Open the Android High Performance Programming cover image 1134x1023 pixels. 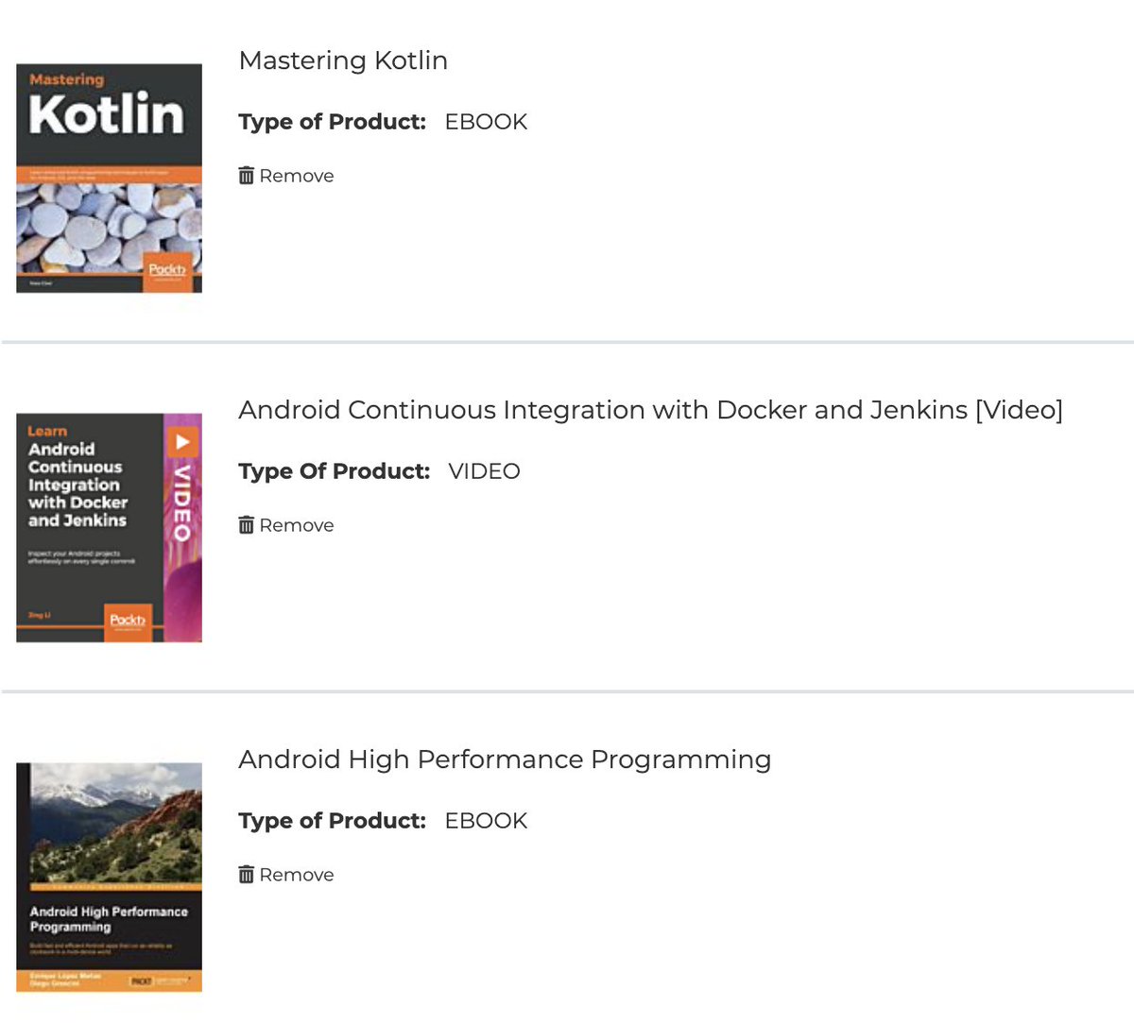109,877
